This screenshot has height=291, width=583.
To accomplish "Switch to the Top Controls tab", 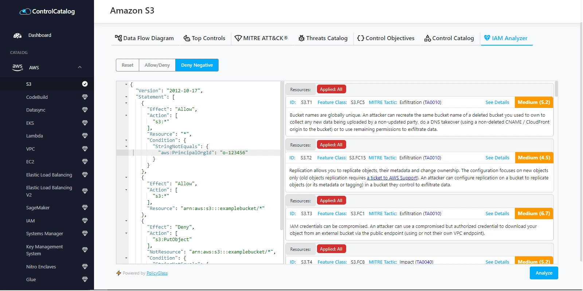I will tap(204, 38).
